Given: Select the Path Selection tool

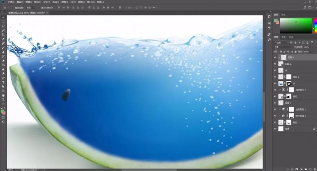Looking at the screenshot, I should coord(3,87).
